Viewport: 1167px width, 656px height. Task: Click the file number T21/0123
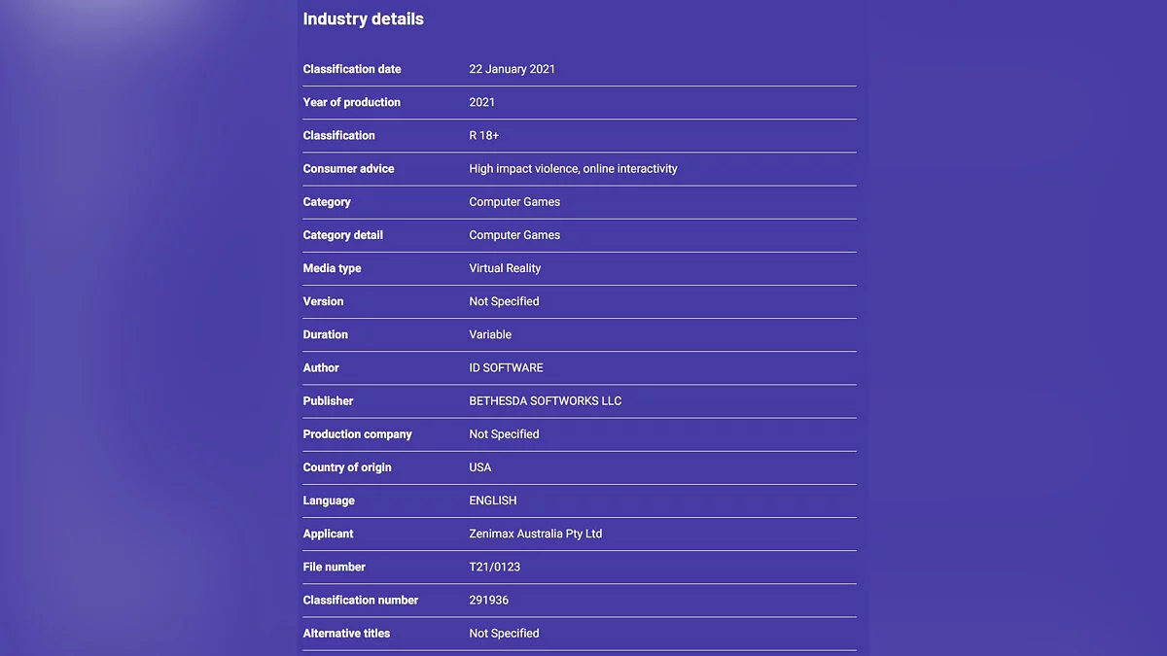pyautogui.click(x=495, y=567)
